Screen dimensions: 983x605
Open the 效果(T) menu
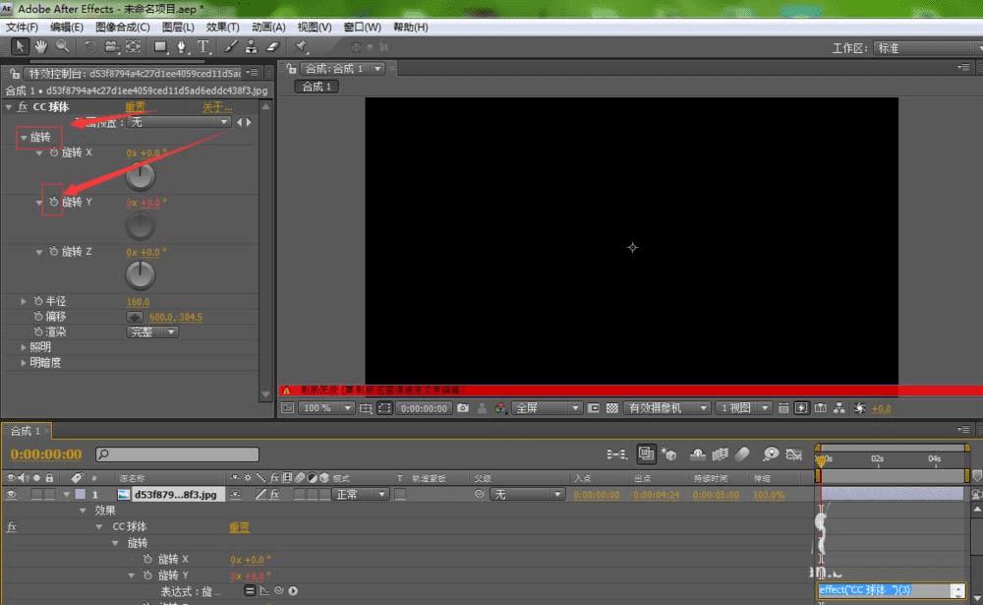[223, 28]
